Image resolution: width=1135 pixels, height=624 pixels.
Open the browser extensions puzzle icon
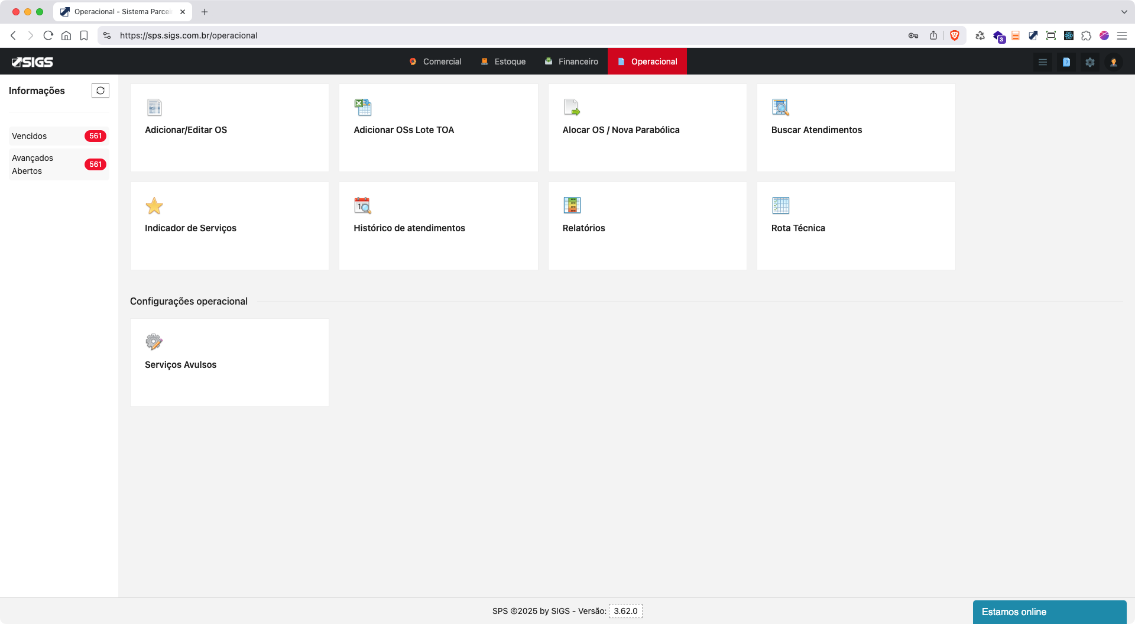[x=1087, y=35]
